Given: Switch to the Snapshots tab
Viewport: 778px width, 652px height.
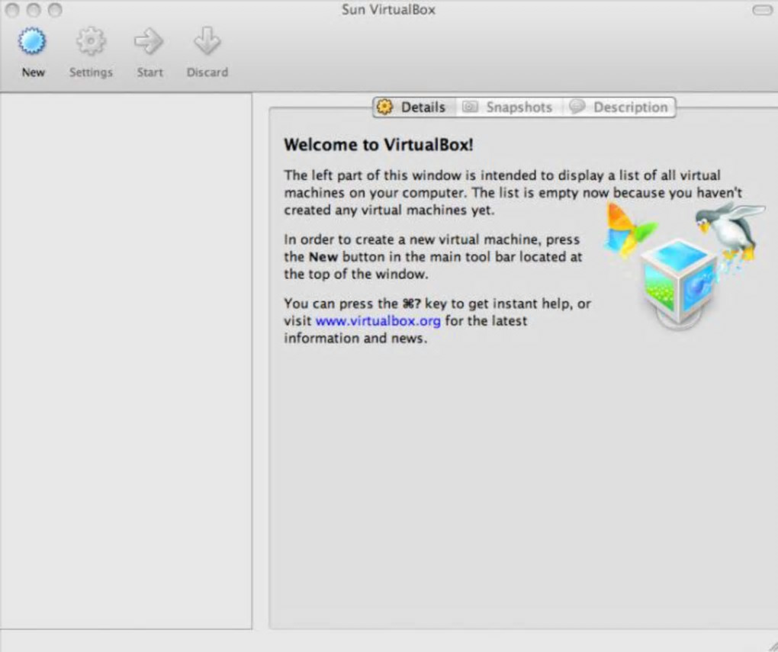Looking at the screenshot, I should pyautogui.click(x=509, y=108).
